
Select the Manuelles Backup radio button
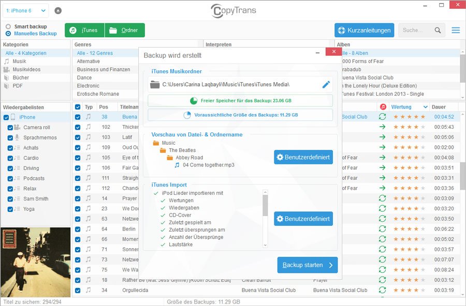pyautogui.click(x=8, y=34)
